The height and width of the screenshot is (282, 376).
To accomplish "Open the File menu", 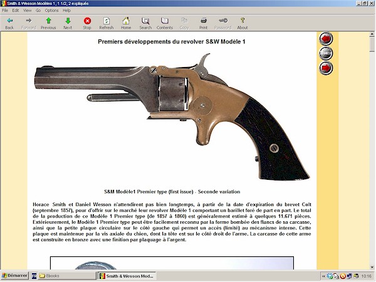I will click(x=5, y=10).
